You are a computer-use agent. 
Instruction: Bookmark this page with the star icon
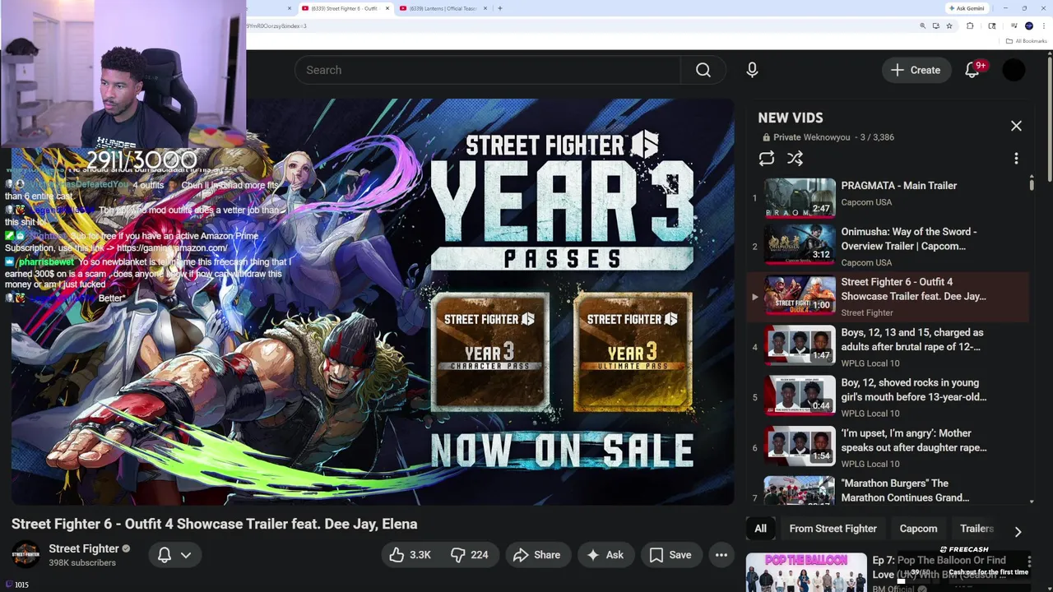point(949,25)
